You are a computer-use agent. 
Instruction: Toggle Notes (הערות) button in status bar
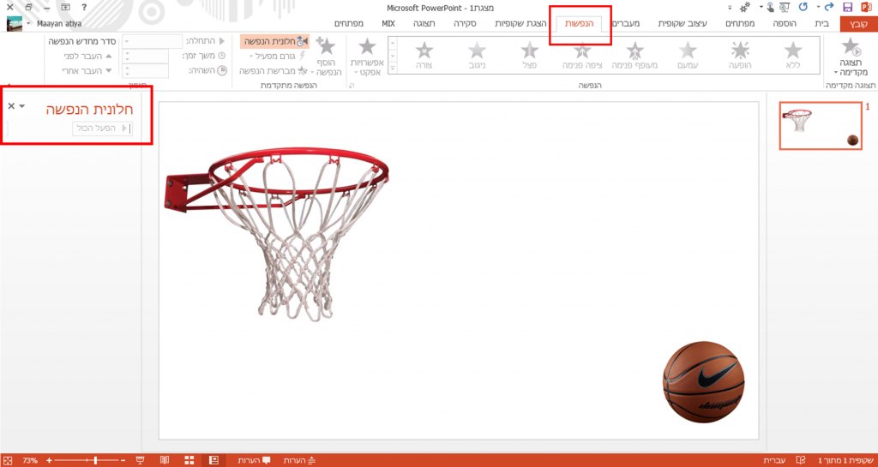pos(300,460)
